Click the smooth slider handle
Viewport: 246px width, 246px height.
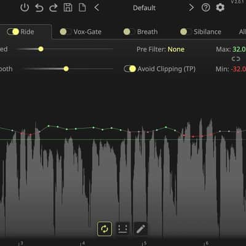pyautogui.click(x=66, y=69)
